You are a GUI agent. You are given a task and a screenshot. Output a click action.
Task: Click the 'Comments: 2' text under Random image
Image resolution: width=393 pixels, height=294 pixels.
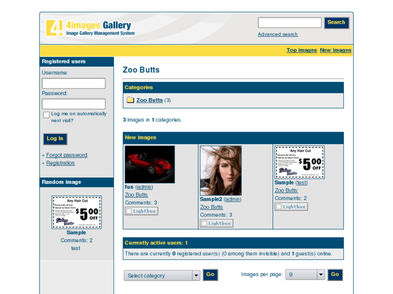click(x=76, y=241)
